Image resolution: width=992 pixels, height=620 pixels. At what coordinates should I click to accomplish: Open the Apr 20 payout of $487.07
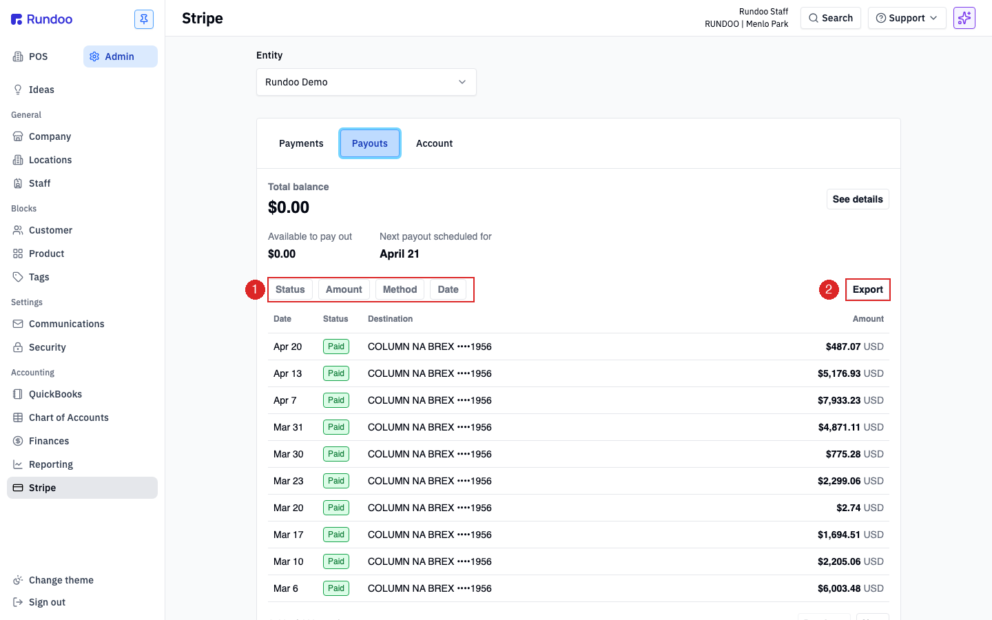[x=579, y=347]
